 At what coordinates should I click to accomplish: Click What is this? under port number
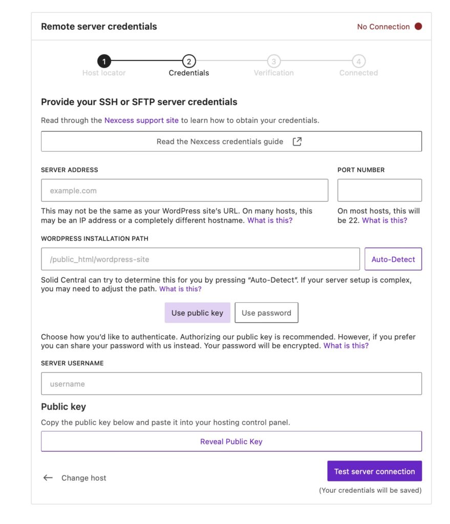click(384, 221)
